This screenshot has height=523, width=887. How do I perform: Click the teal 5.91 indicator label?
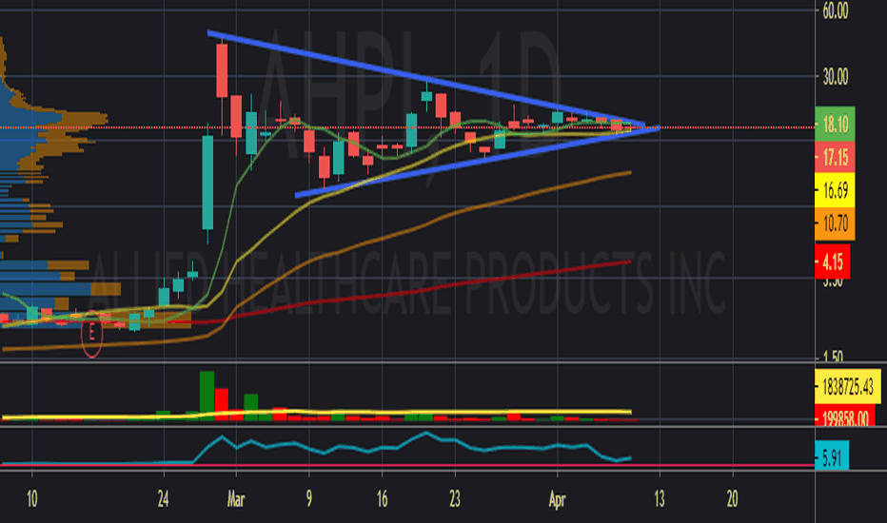pyautogui.click(x=832, y=457)
